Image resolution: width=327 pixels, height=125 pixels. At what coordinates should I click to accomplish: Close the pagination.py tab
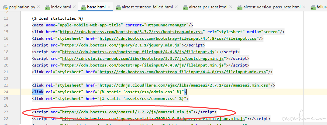(38, 7)
